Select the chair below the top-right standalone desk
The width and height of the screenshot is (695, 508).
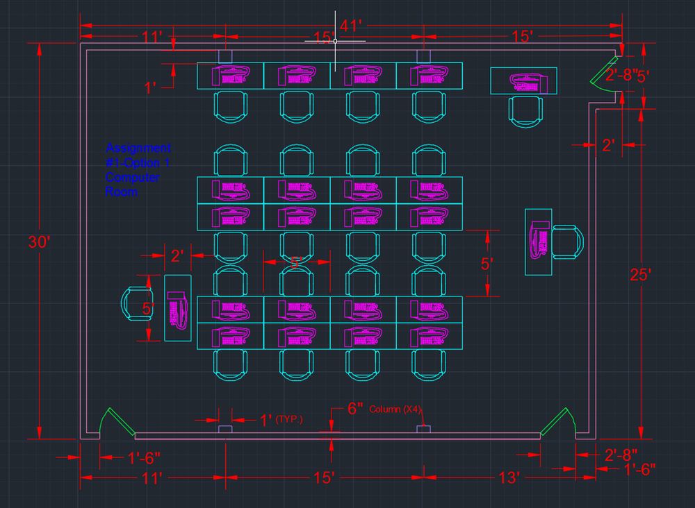(525, 111)
